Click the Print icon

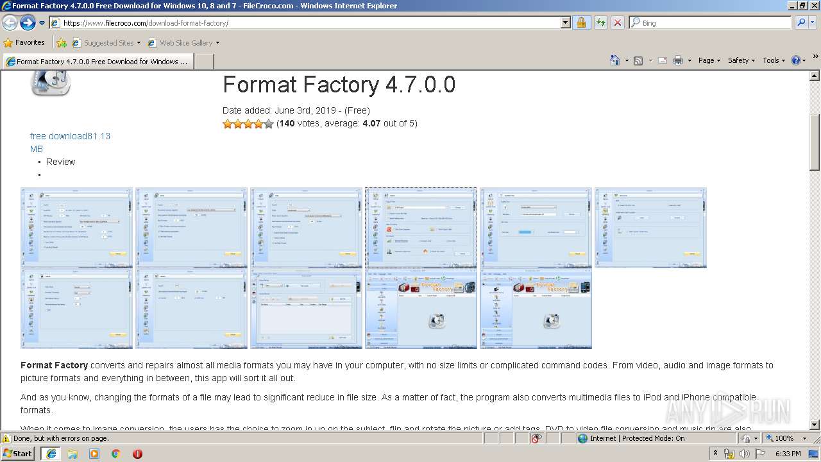tap(678, 60)
